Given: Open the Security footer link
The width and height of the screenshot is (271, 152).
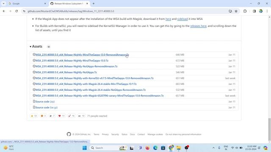Looking at the screenshot, I should 115,134.
